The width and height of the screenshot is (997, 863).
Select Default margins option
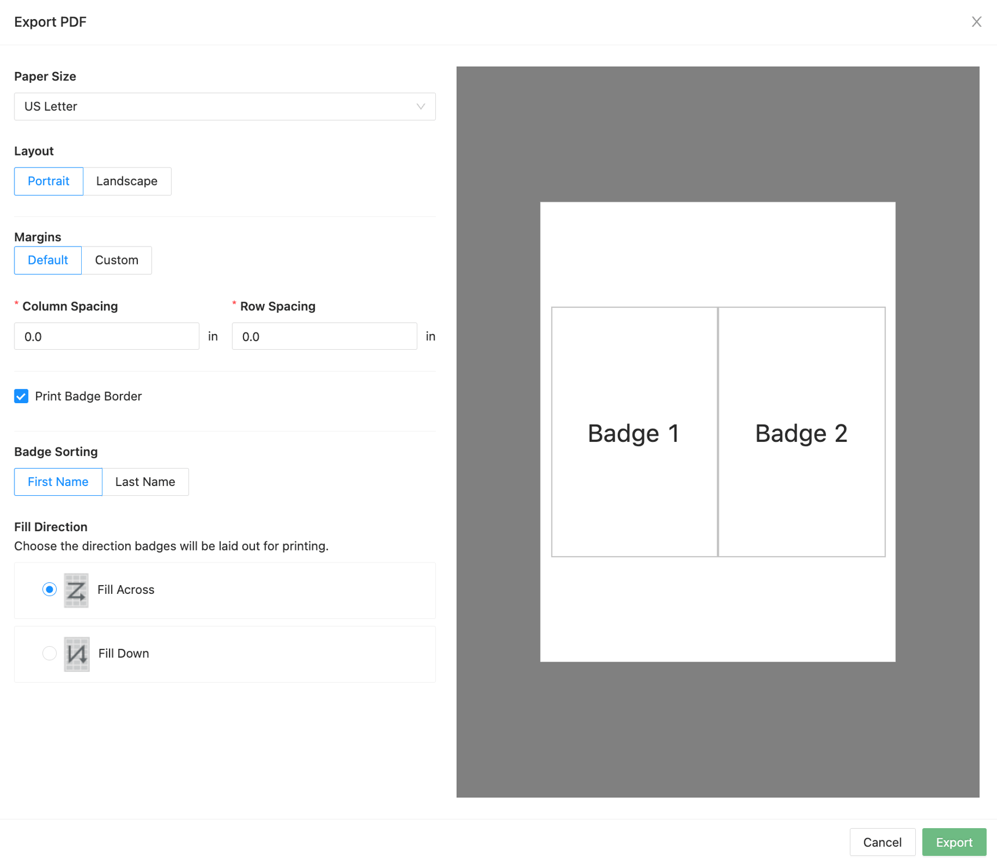pos(48,260)
